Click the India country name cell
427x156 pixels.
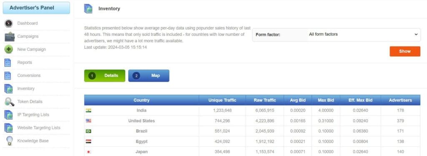[x=142, y=111]
